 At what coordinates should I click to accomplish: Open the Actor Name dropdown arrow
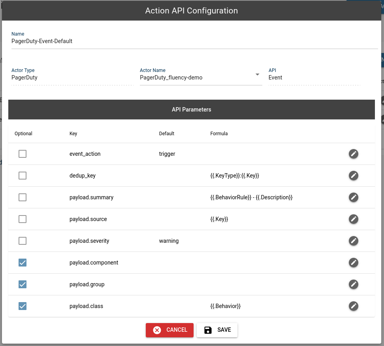257,74
